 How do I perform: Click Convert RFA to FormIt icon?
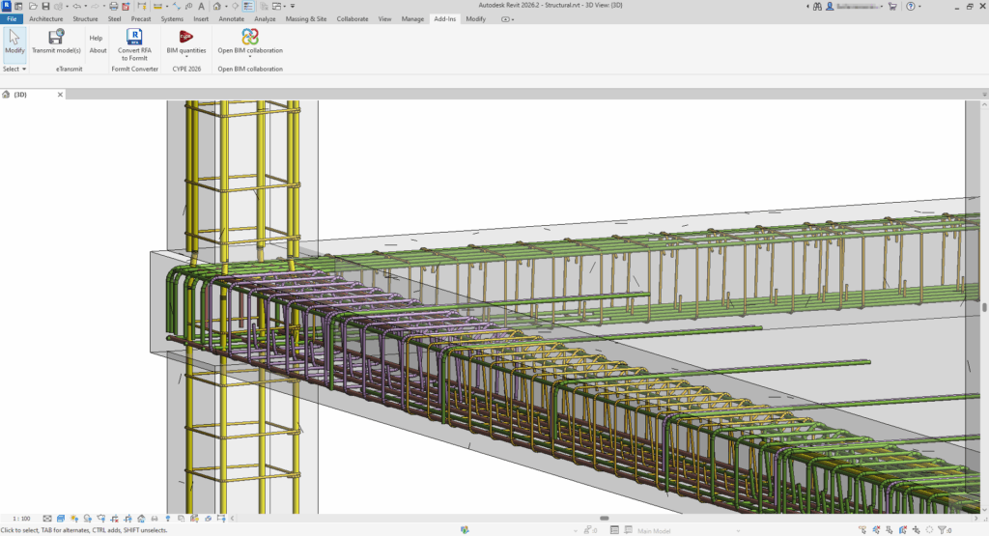133,38
